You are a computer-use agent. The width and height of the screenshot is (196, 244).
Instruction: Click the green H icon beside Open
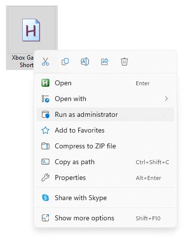(45, 83)
